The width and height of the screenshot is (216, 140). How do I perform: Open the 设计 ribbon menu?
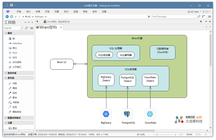pyautogui.click(x=28, y=11)
